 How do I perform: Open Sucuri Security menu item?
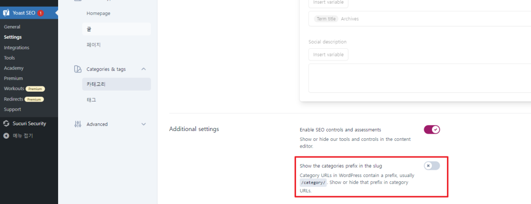click(x=29, y=123)
